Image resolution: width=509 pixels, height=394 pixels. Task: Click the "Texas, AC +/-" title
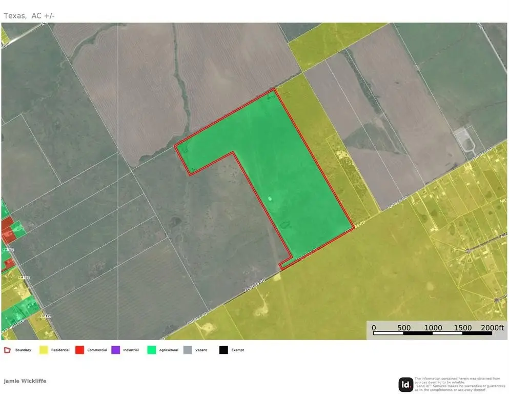point(29,16)
